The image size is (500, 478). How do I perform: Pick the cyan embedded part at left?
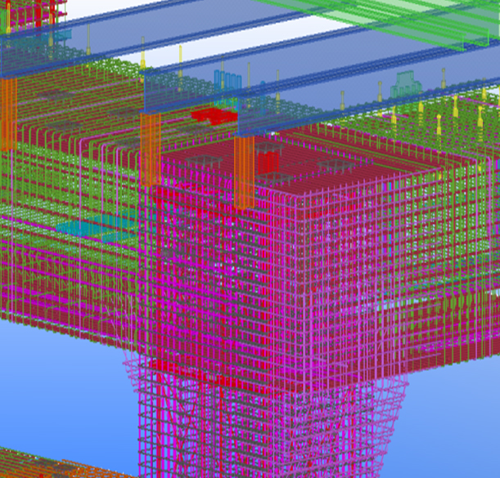pos(98,229)
